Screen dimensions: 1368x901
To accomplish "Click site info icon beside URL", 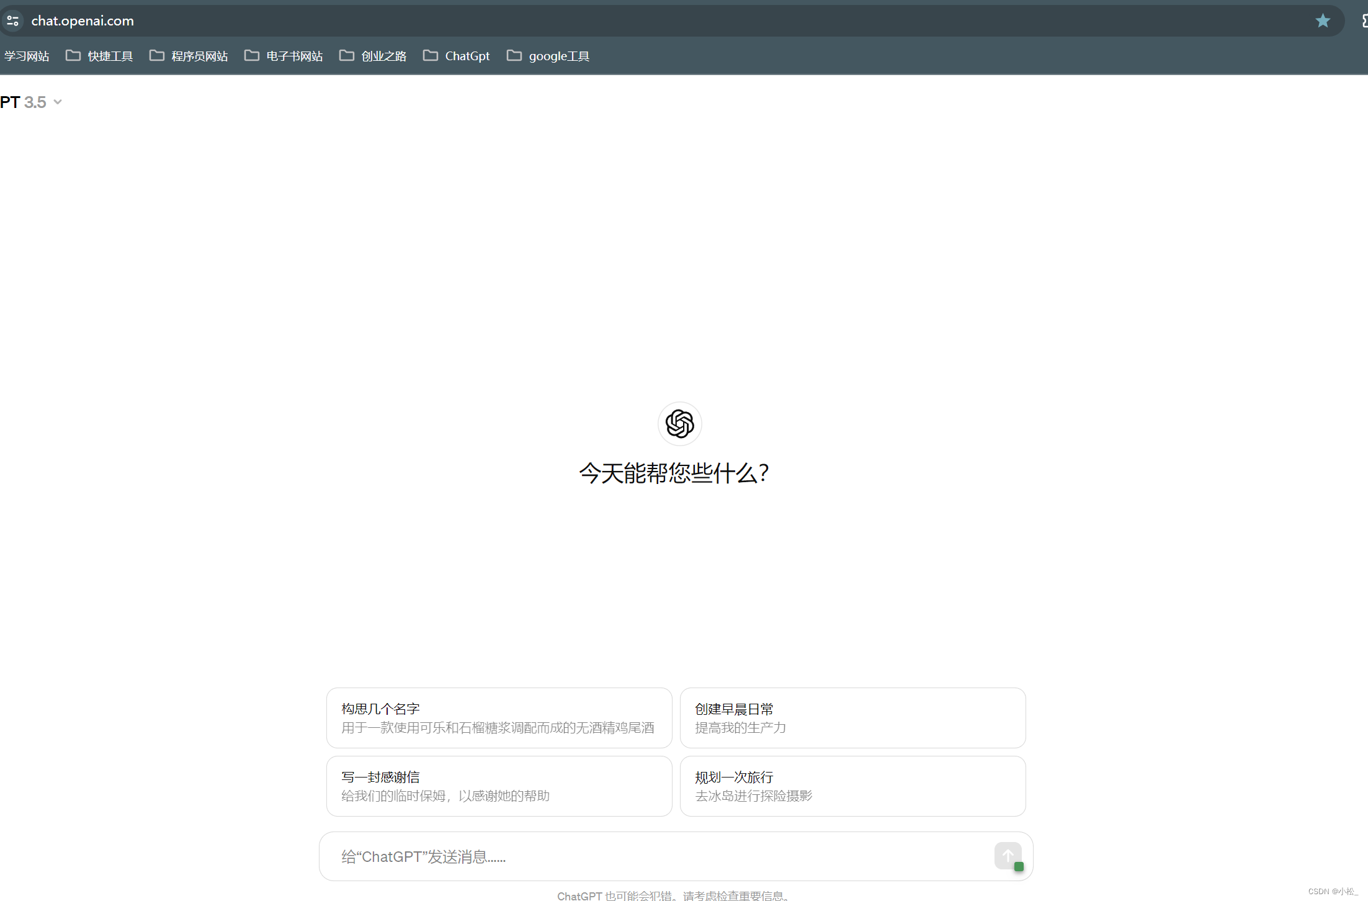I will (12, 20).
